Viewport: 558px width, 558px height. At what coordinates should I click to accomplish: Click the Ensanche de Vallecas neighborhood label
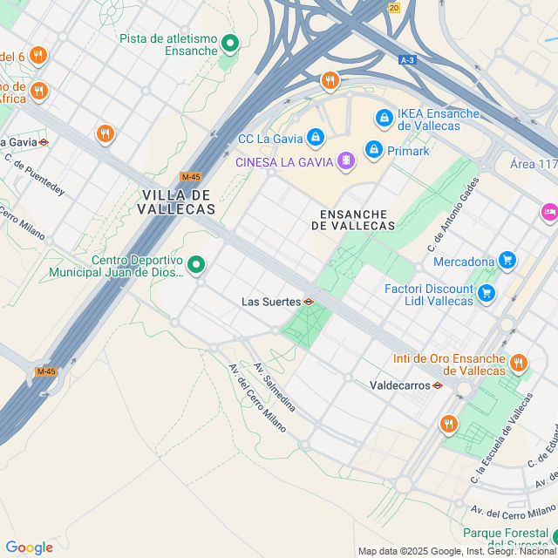click(x=353, y=220)
